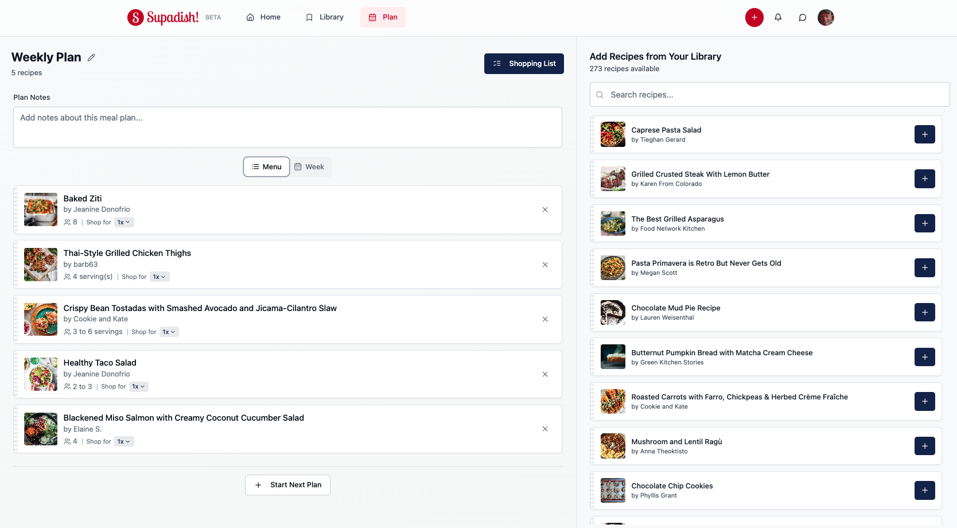Click the pencil icon to rename Weekly Plan
957x528 pixels.
click(x=91, y=57)
